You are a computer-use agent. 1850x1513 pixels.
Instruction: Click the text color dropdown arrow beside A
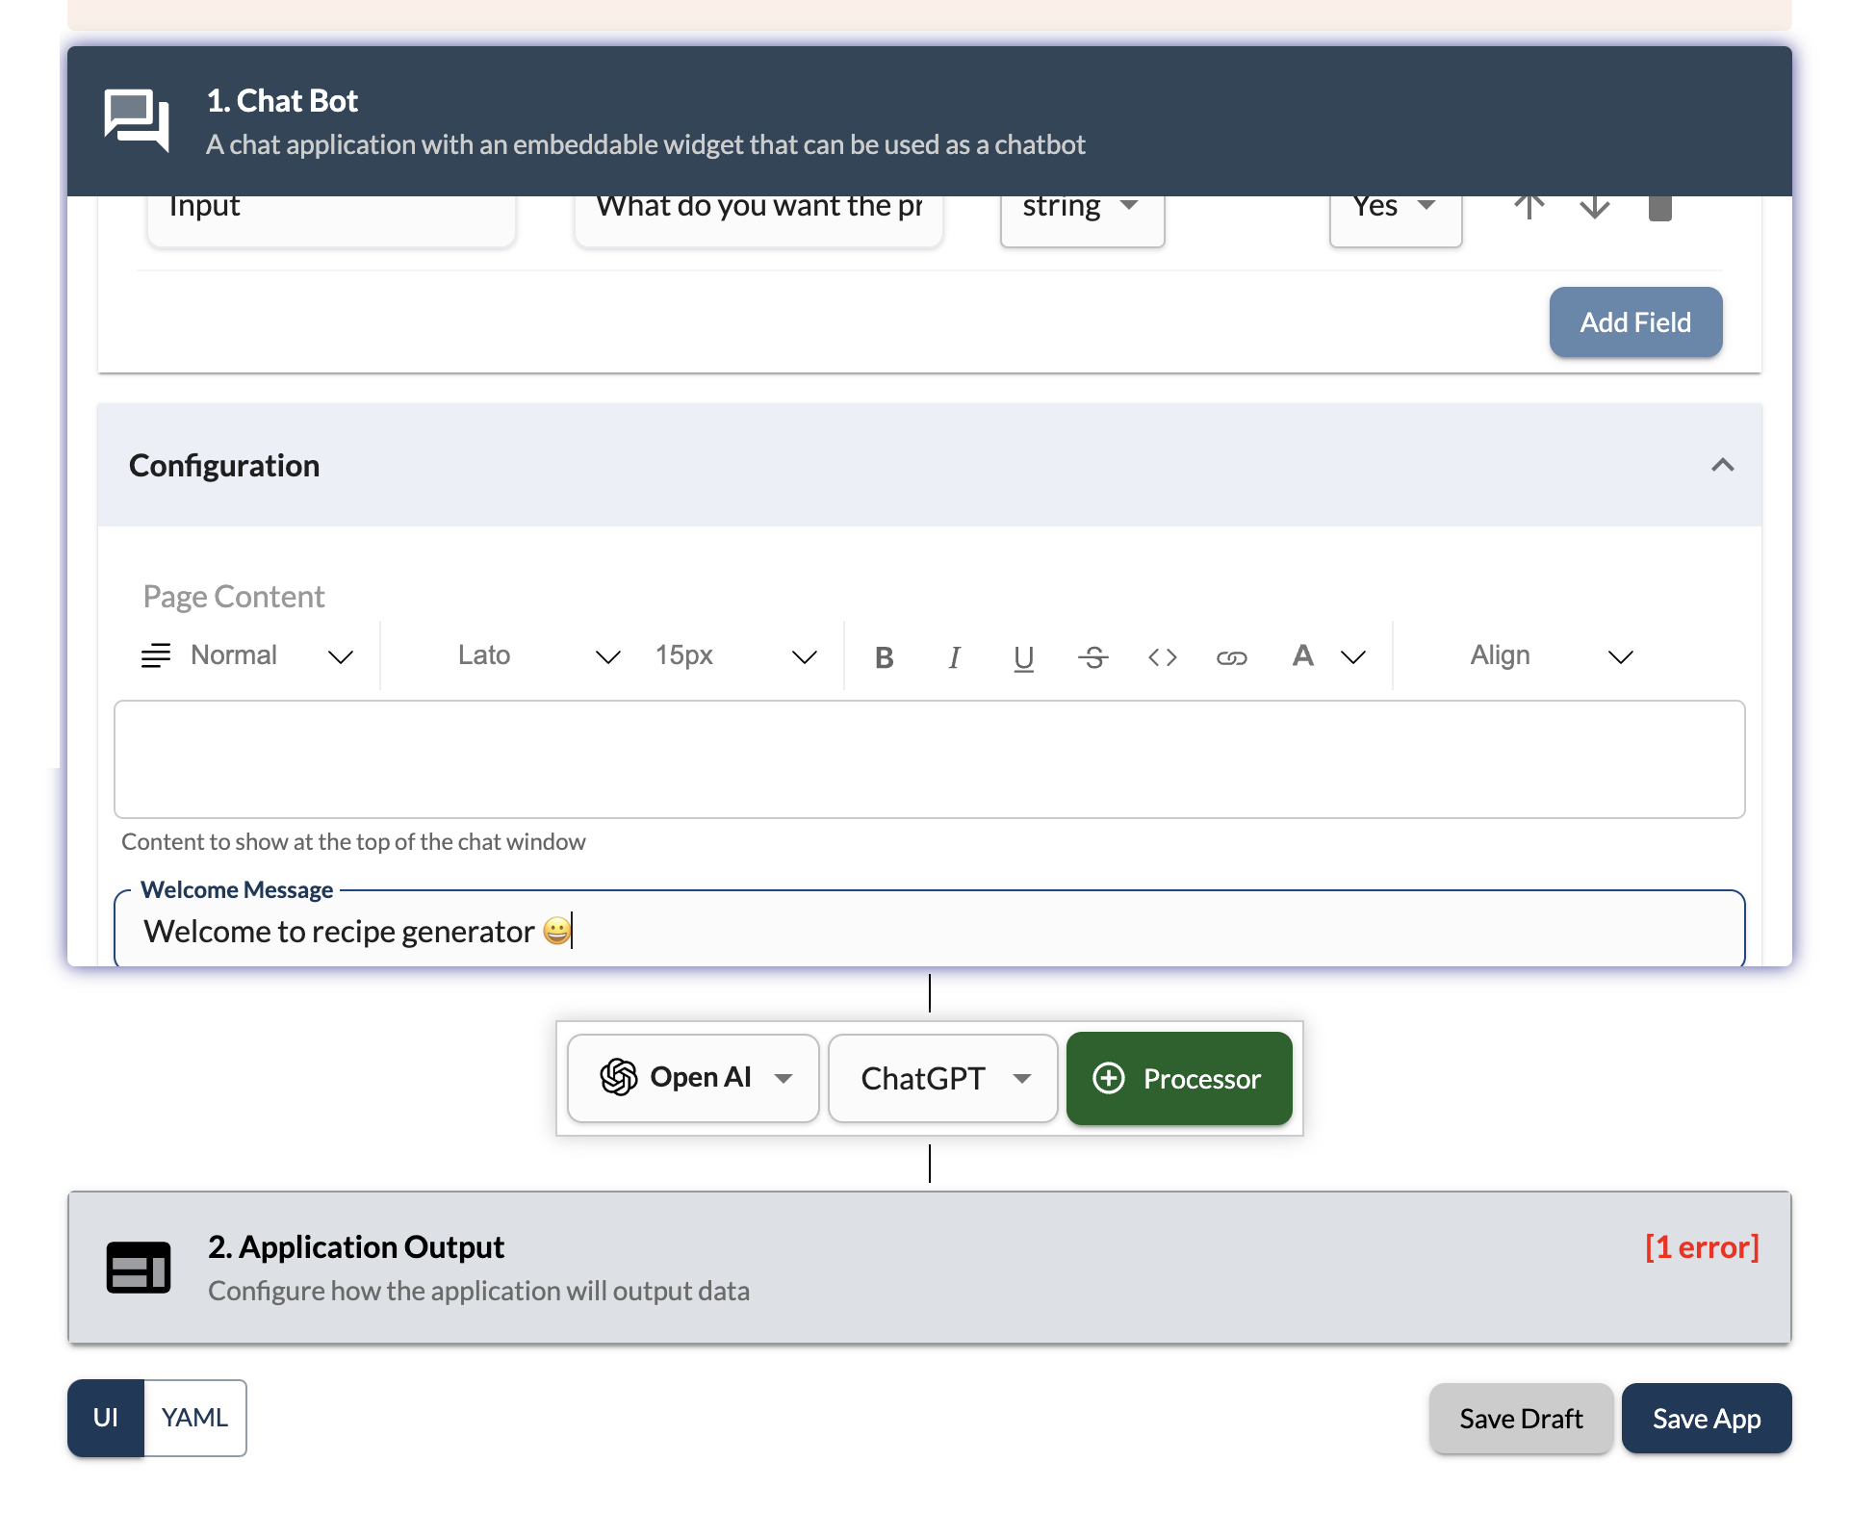[x=1353, y=657]
